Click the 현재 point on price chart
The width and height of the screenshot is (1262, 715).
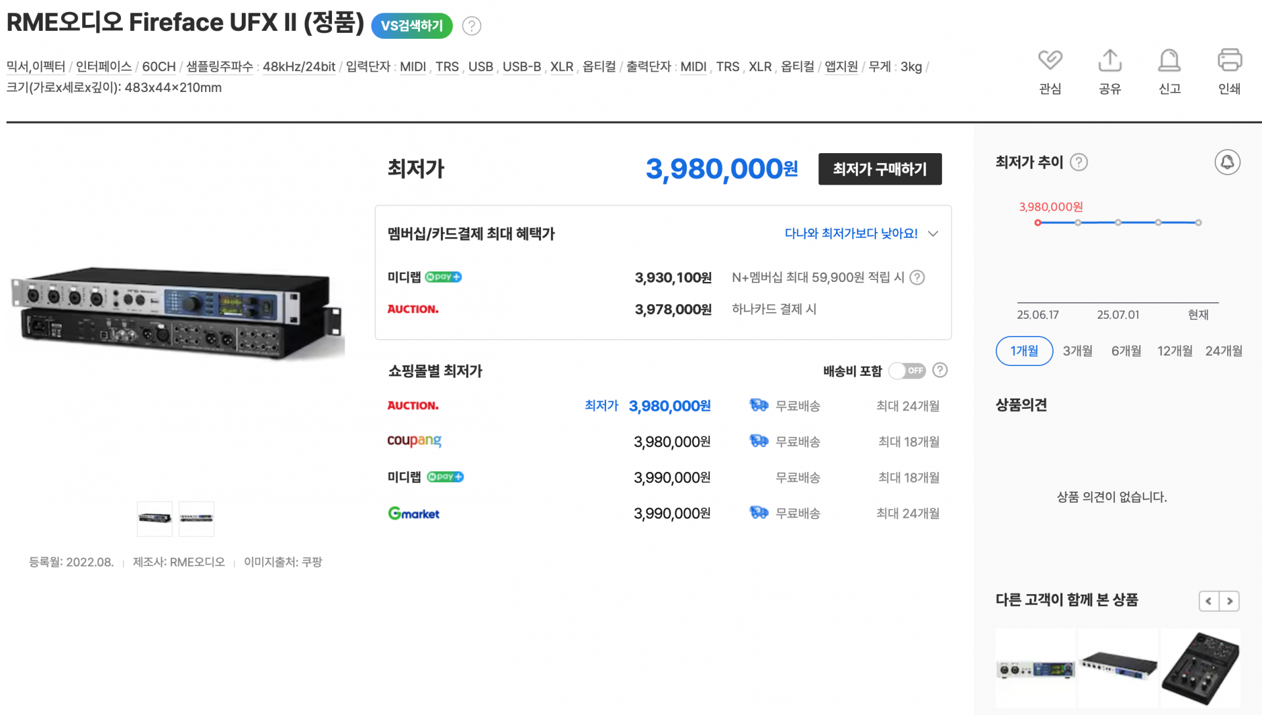click(1198, 223)
